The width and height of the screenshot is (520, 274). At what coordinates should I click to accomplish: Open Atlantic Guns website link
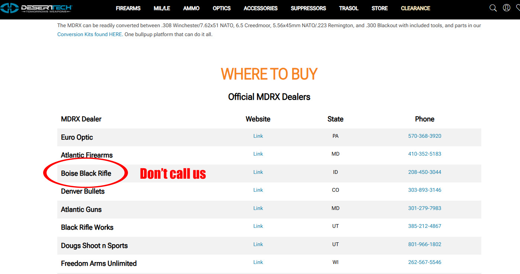258,208
